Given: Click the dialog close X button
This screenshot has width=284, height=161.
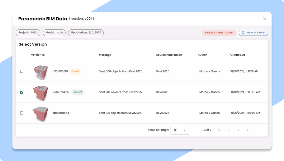Looking at the screenshot, I should click(x=265, y=18).
